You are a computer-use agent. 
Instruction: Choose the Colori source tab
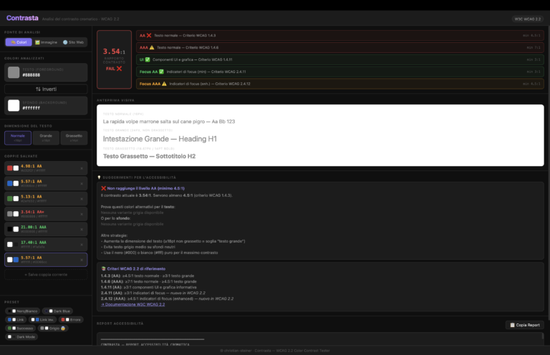pos(18,42)
